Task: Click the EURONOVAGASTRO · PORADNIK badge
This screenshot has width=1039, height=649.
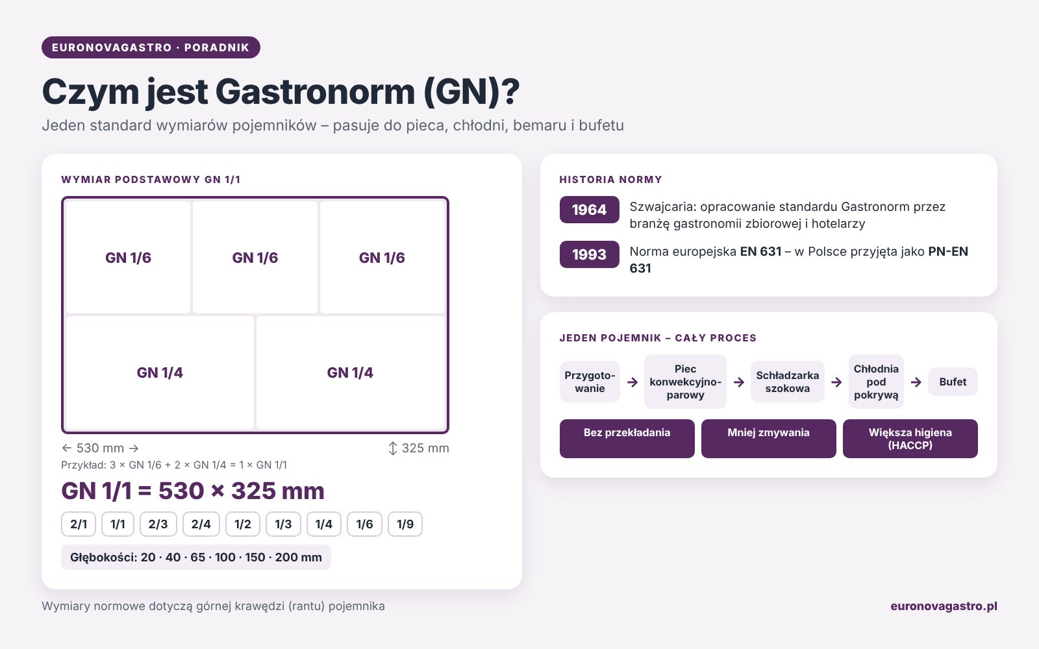Action: [x=151, y=47]
